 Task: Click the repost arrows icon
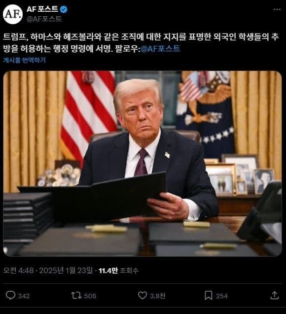(x=76, y=295)
